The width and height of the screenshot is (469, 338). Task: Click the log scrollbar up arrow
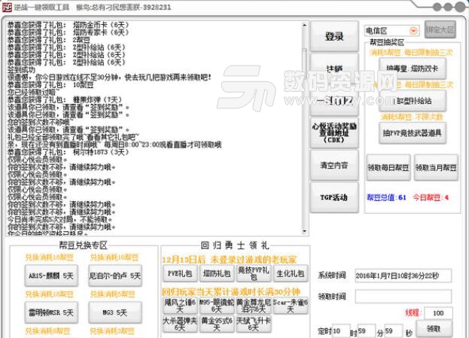pyautogui.click(x=304, y=25)
